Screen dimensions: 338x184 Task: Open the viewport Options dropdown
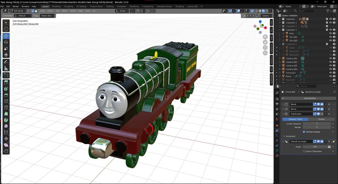pyautogui.click(x=267, y=16)
